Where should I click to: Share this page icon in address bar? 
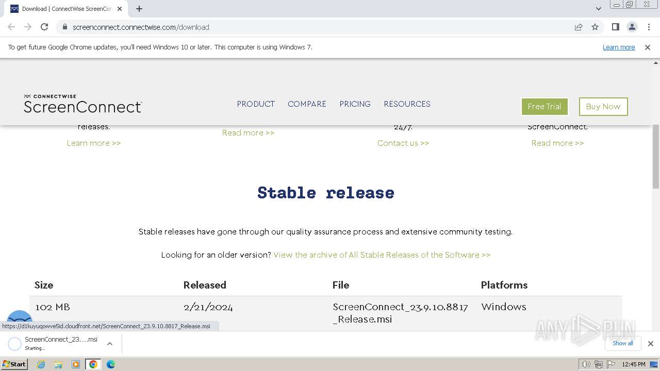tap(579, 27)
